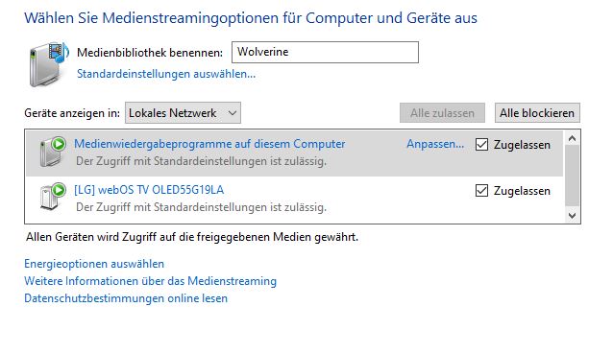The width and height of the screenshot is (613, 354).
Task: Toggle the Zugelassen checkbox for LG webOS TV
Action: [481, 191]
